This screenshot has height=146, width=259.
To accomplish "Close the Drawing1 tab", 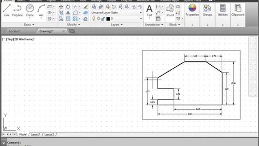I will click(64, 31).
